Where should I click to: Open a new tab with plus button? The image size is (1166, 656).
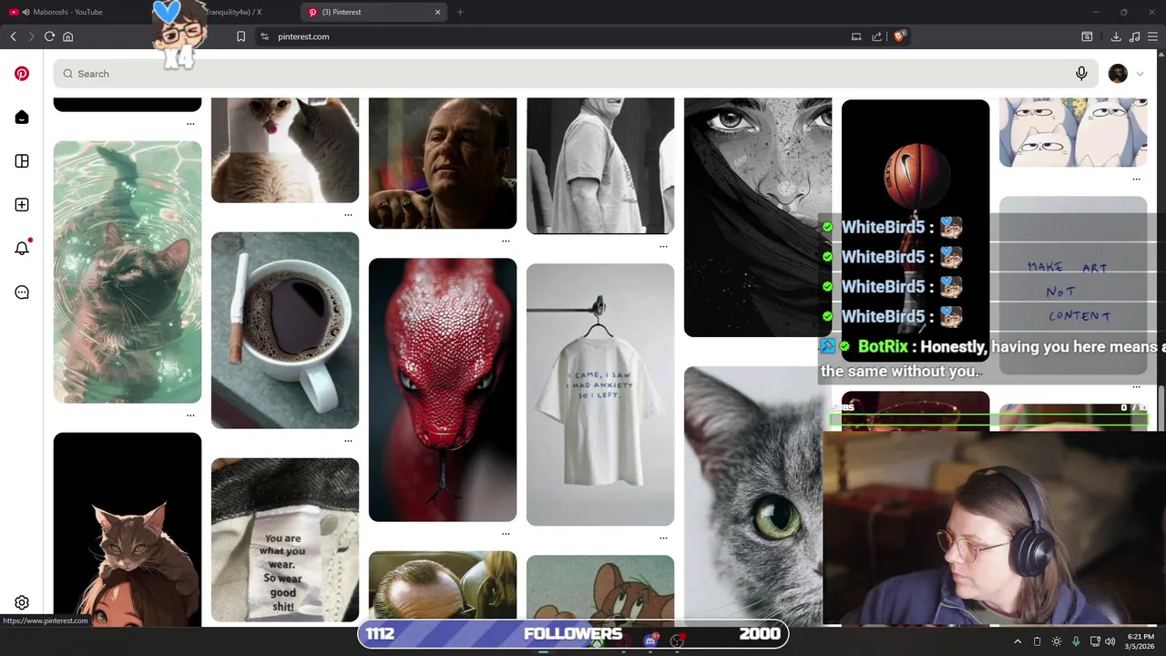460,12
